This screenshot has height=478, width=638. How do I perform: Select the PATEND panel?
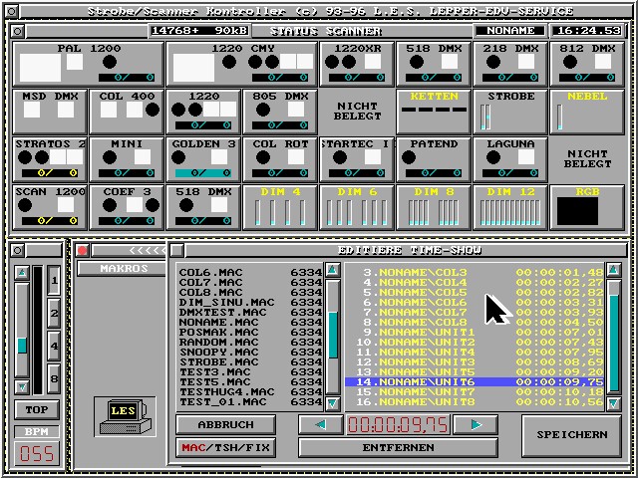434,159
